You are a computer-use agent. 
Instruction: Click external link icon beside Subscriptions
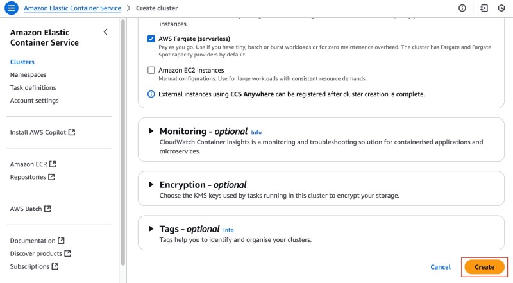pos(55,266)
